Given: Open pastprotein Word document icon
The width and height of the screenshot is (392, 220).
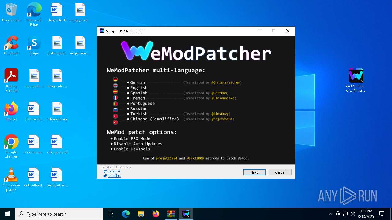Looking at the screenshot, I should point(57,178).
